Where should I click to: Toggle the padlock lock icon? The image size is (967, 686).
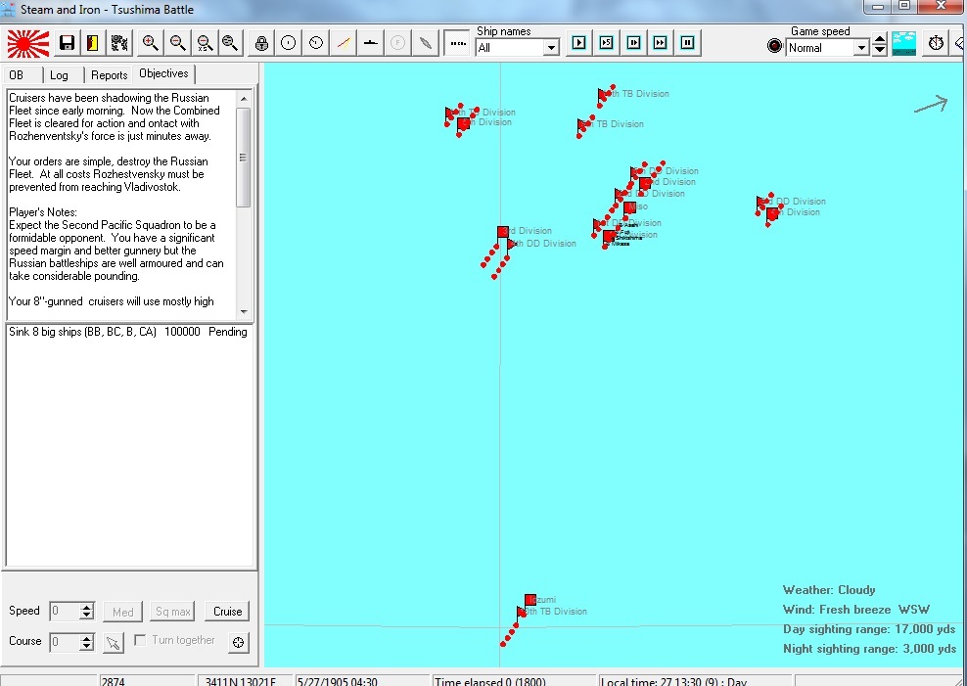(261, 43)
